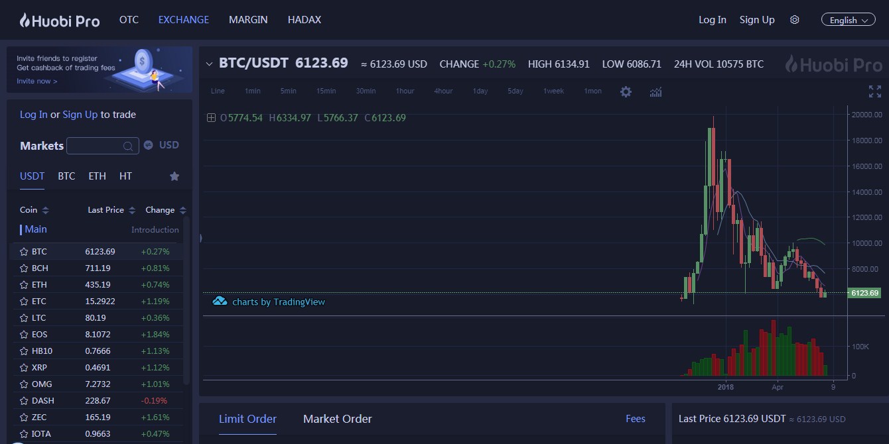Image resolution: width=889 pixels, height=444 pixels.
Task: Switch to ETH market tab
Action: (x=98, y=176)
